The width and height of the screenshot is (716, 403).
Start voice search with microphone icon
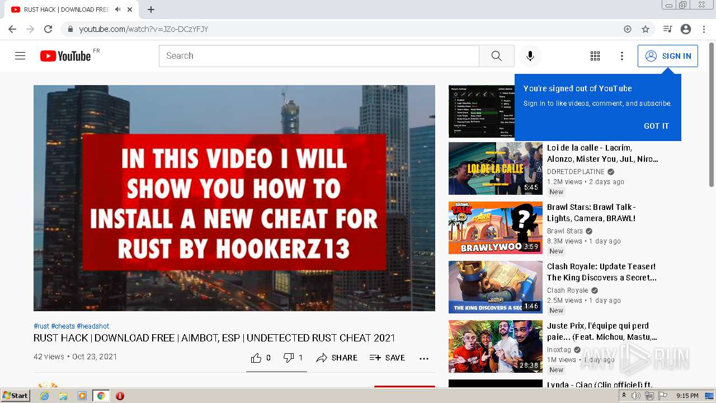click(530, 56)
